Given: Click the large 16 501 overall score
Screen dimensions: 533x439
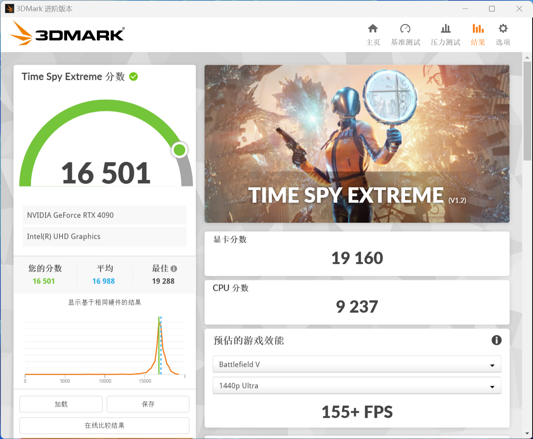Looking at the screenshot, I should pyautogui.click(x=106, y=173).
